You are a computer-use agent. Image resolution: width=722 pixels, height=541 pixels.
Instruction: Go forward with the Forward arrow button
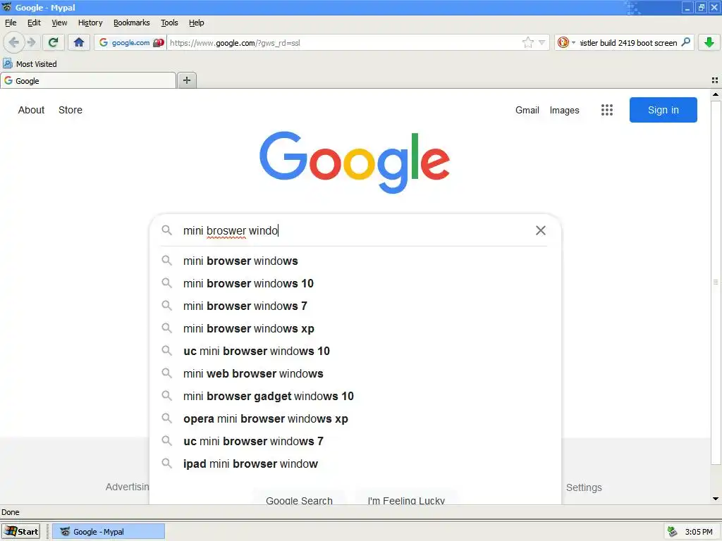(x=31, y=43)
